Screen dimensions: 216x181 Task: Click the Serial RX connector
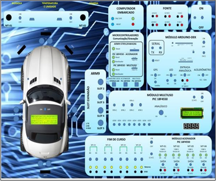click(x=161, y=48)
